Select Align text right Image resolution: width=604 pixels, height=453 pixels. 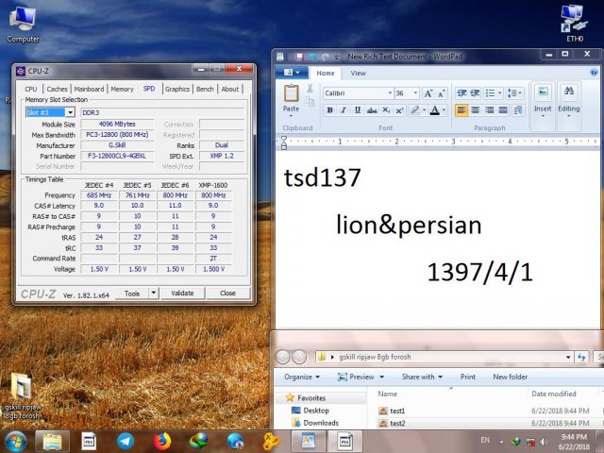coord(489,110)
